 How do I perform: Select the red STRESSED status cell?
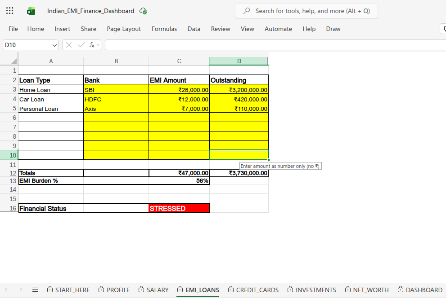(x=179, y=208)
